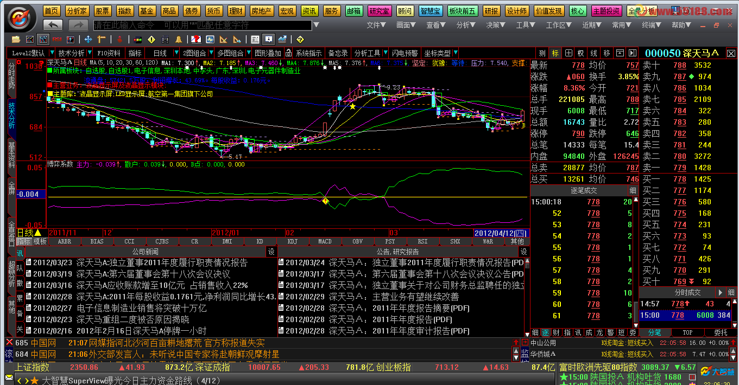Toggle the 标 icon above quote panel
739x385 pixels.
tap(555, 53)
